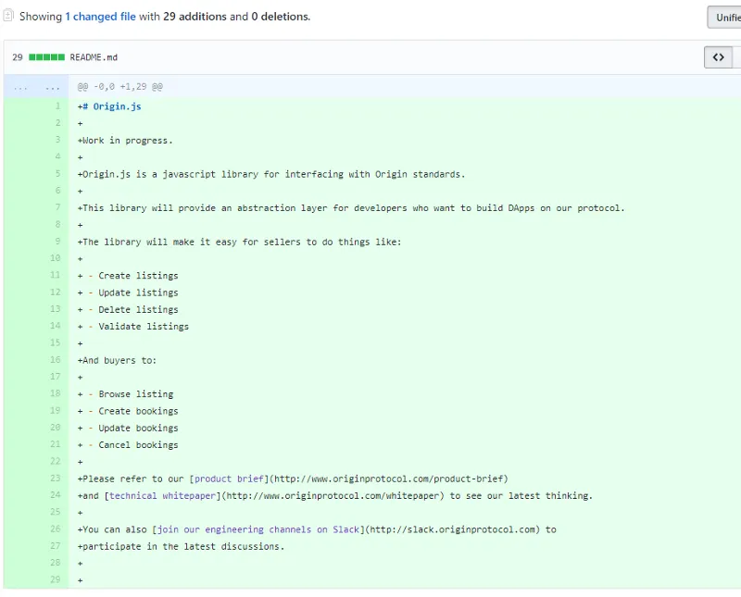The width and height of the screenshot is (741, 597).
Task: Click the 'product brief' markdown link text
Action: (x=229, y=479)
